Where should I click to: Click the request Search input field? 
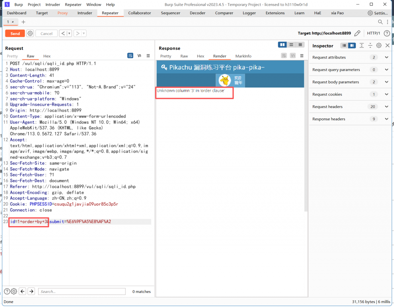coord(82,291)
